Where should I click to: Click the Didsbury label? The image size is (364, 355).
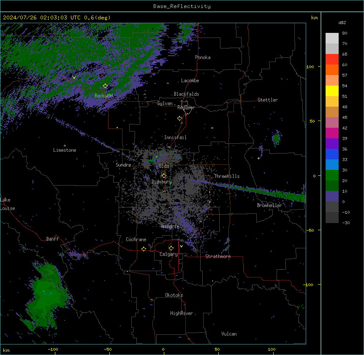[x=161, y=182]
